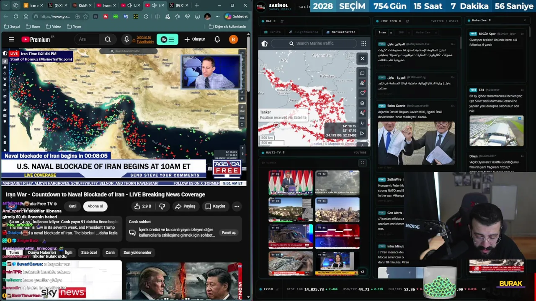Open browser split screen icon
The image size is (536, 301).
(157, 16)
